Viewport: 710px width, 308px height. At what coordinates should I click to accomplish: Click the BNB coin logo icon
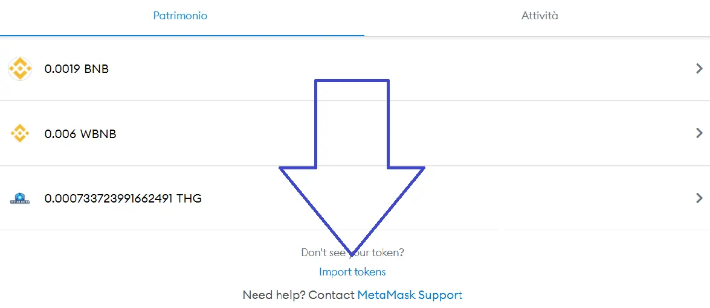pyautogui.click(x=20, y=69)
